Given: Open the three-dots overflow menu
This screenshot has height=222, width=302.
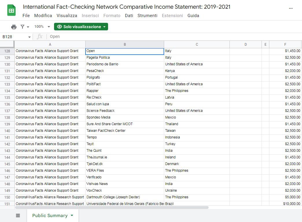Looking at the screenshot, I should (291, 8).
